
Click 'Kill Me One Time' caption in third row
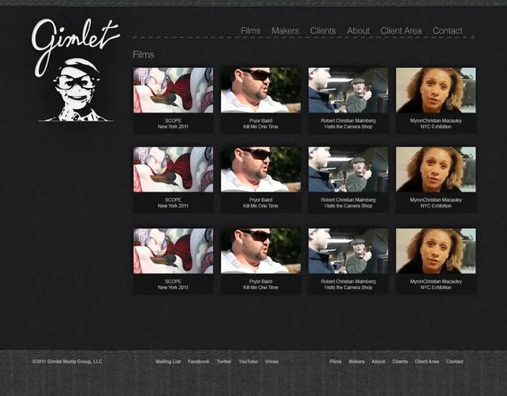click(x=261, y=287)
